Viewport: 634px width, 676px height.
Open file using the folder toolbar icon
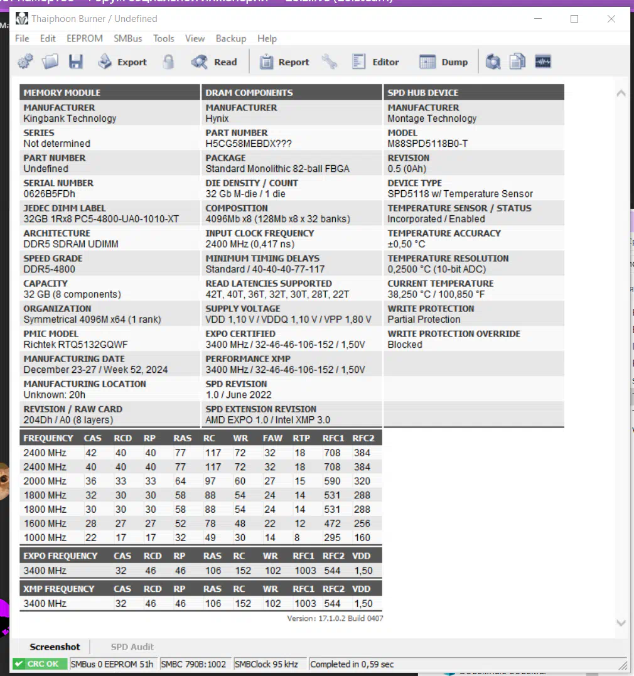[x=50, y=62]
